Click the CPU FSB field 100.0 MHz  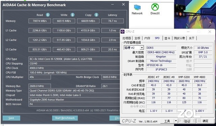(74, 72)
